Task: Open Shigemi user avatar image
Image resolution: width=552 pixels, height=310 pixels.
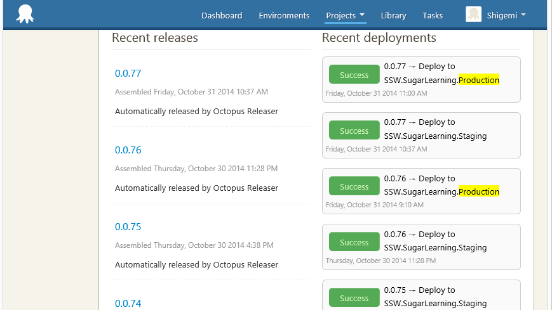Action: (x=473, y=15)
